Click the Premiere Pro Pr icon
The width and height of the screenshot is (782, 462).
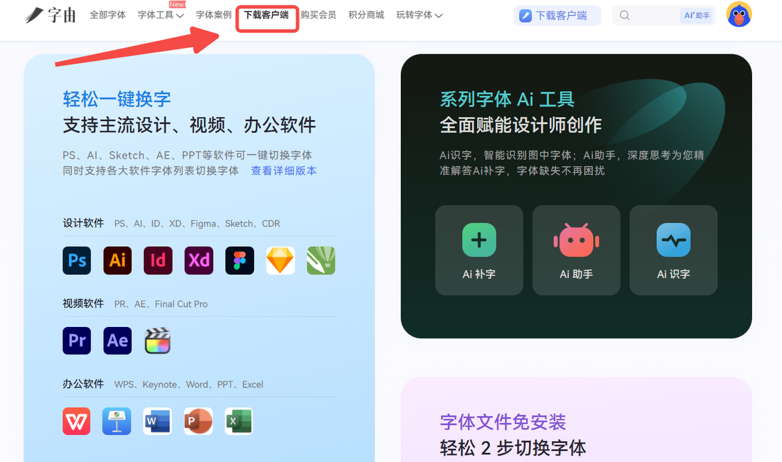coord(77,340)
